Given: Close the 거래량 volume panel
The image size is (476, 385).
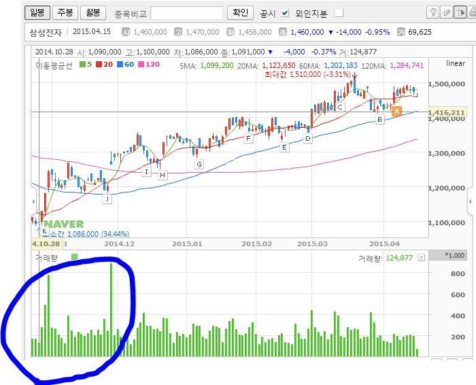Looking at the screenshot, I should (x=421, y=258).
